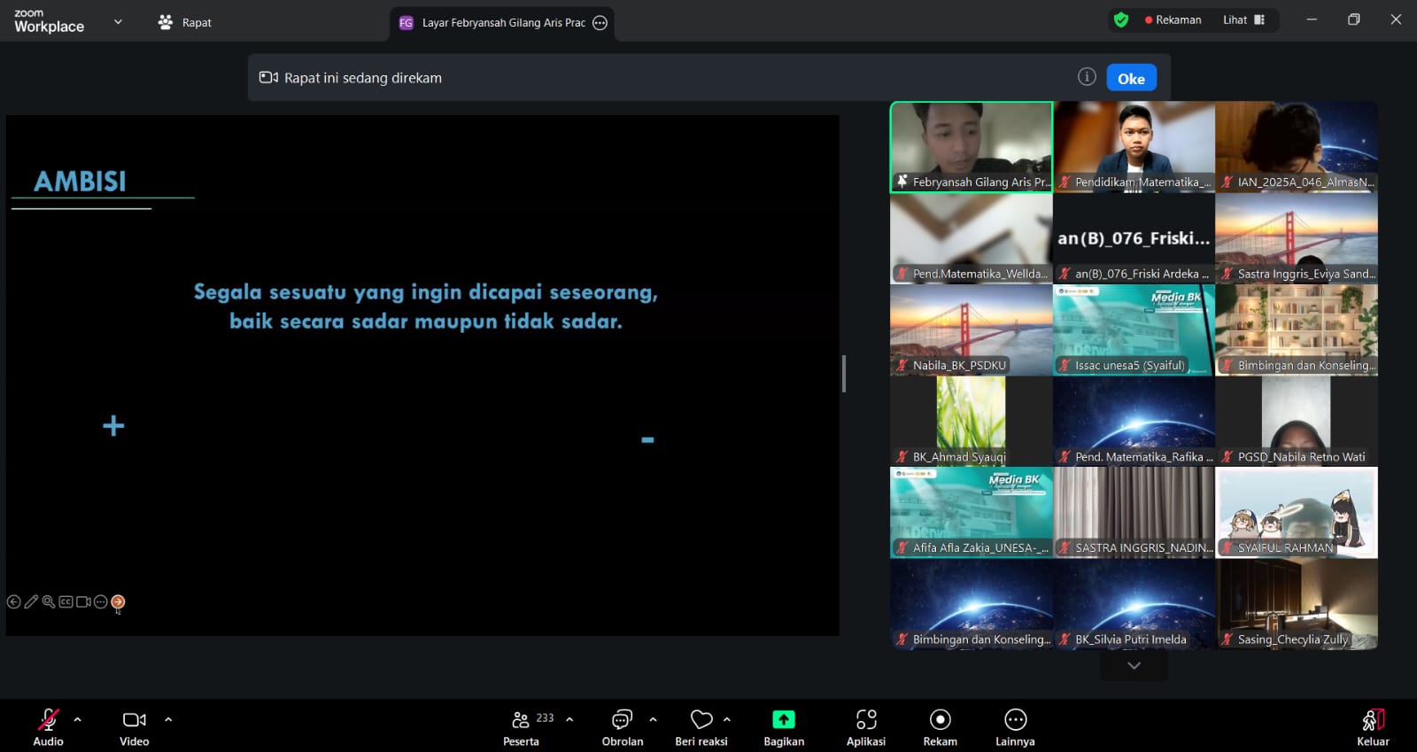This screenshot has width=1417, height=752.
Task: Click the green encryption shield icon
Action: 1121,19
